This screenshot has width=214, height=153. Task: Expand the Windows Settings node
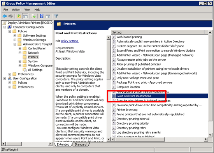pyautogui.click(x=15, y=40)
